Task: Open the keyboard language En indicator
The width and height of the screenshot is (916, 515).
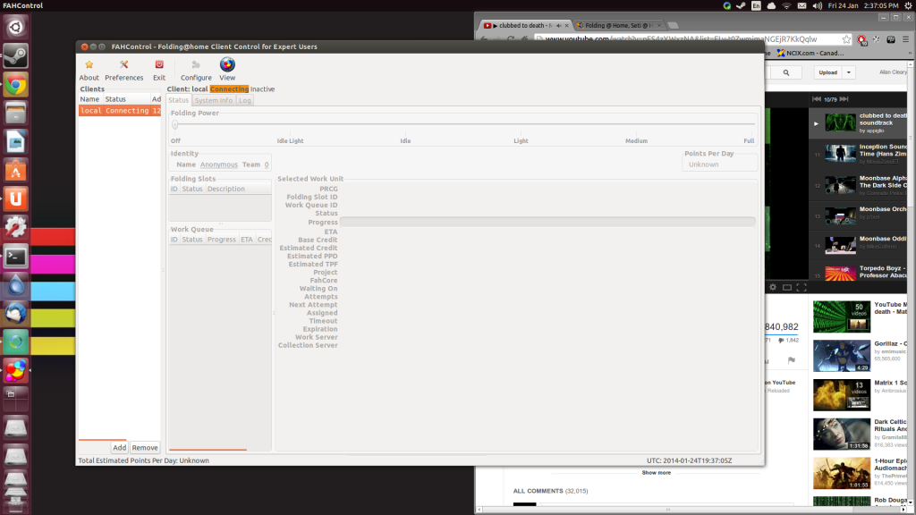Action: [x=756, y=5]
